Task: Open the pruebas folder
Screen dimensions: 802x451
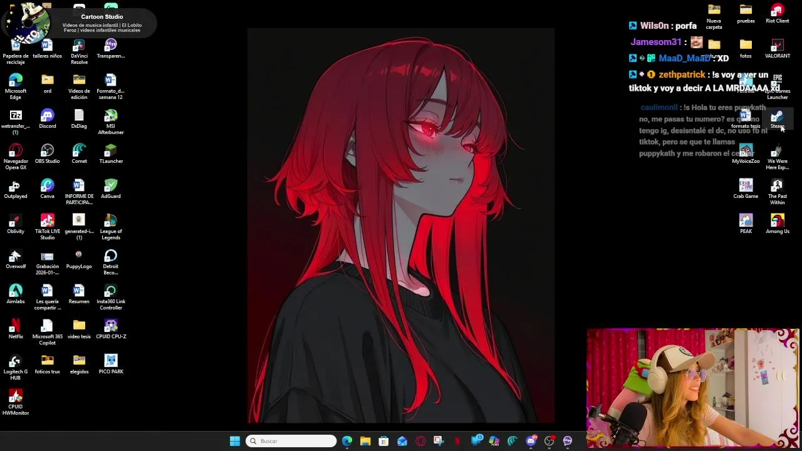Action: coord(746,13)
